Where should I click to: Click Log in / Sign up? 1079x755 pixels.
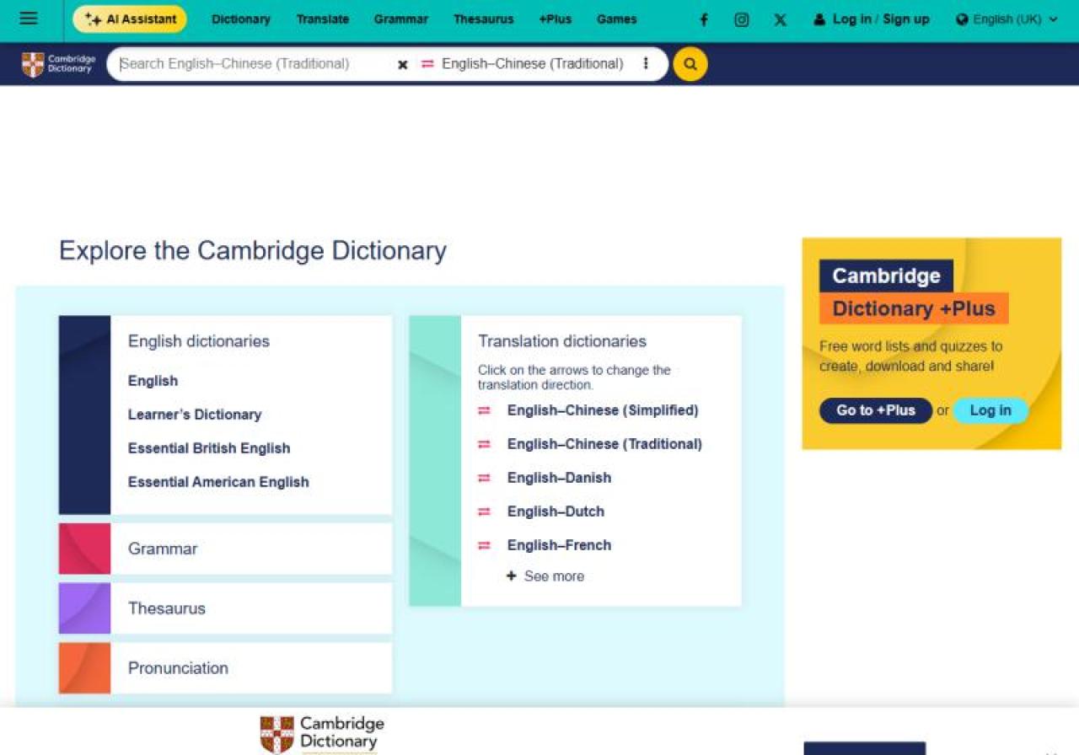pyautogui.click(x=872, y=19)
